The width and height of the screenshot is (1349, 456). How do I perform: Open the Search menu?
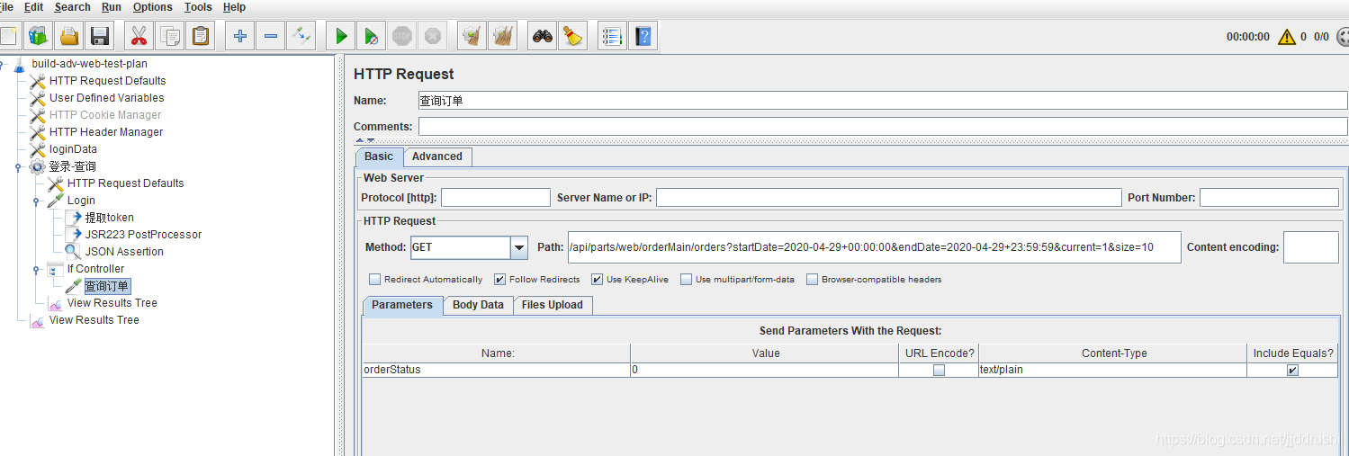(x=72, y=7)
